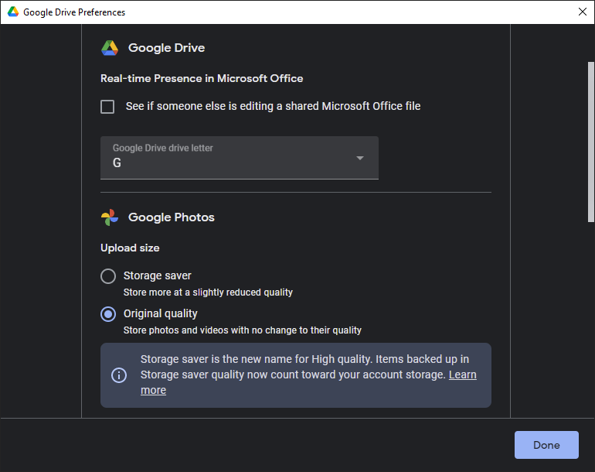Click the 'Upload size' label
The image size is (595, 472).
pos(130,248)
